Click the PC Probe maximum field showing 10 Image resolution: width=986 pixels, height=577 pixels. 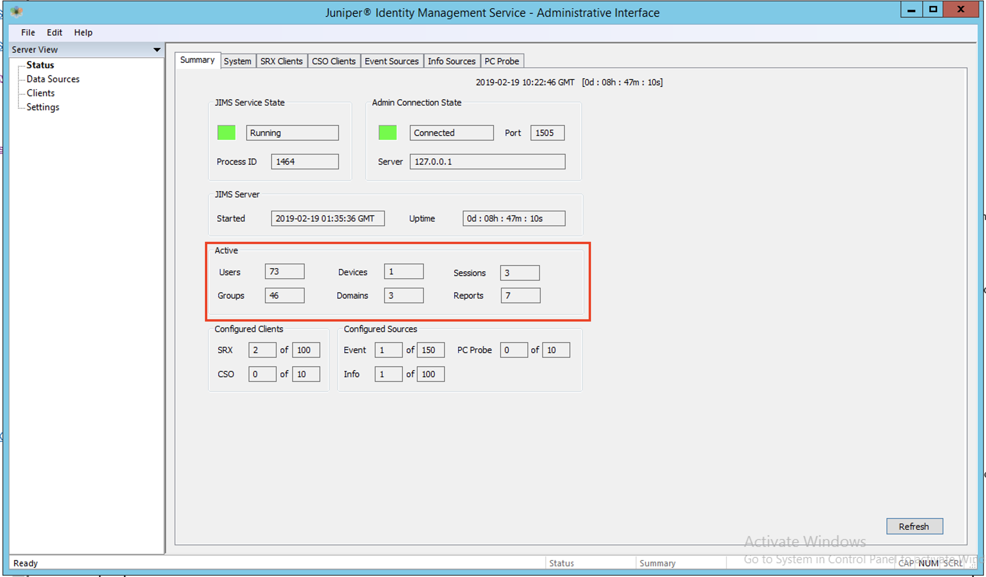coord(556,350)
